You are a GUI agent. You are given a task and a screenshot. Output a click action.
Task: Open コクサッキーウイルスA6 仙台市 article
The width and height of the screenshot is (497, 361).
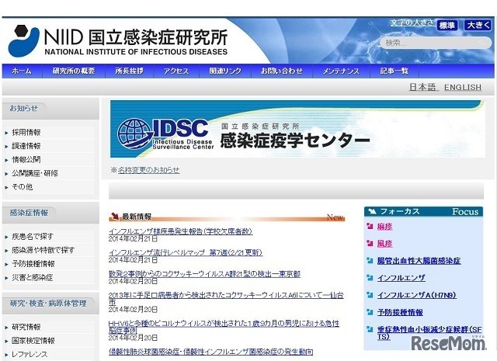coord(226,299)
